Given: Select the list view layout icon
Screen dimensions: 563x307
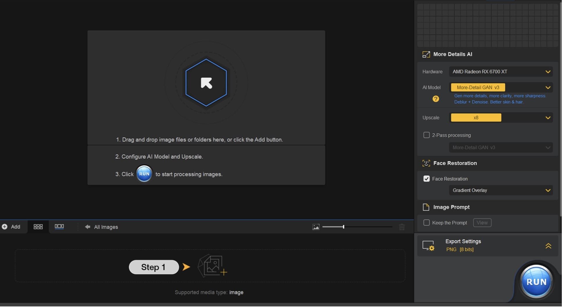Looking at the screenshot, I should (x=59, y=227).
